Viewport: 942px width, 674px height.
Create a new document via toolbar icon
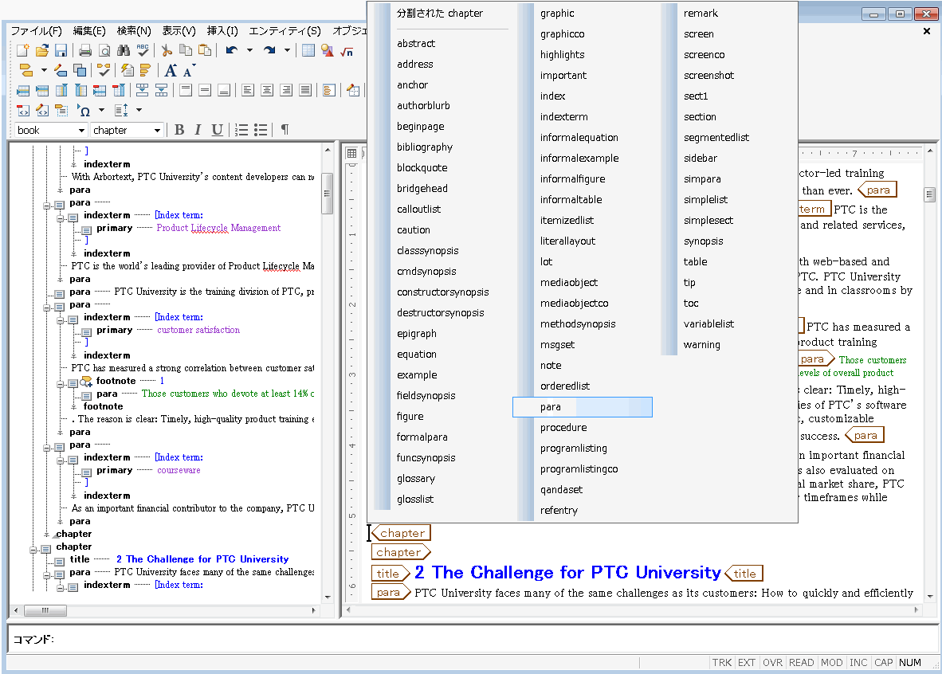pyautogui.click(x=23, y=51)
